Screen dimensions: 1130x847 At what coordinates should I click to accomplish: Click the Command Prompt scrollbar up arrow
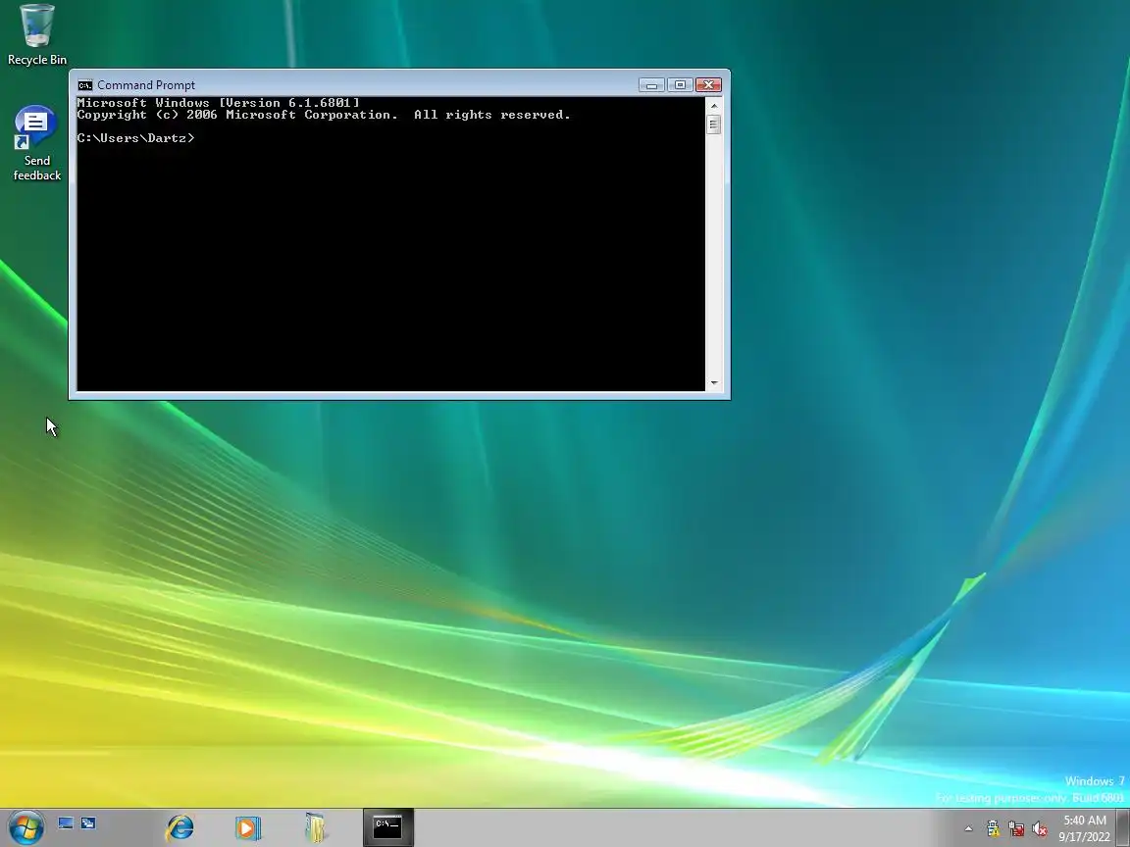pyautogui.click(x=714, y=106)
